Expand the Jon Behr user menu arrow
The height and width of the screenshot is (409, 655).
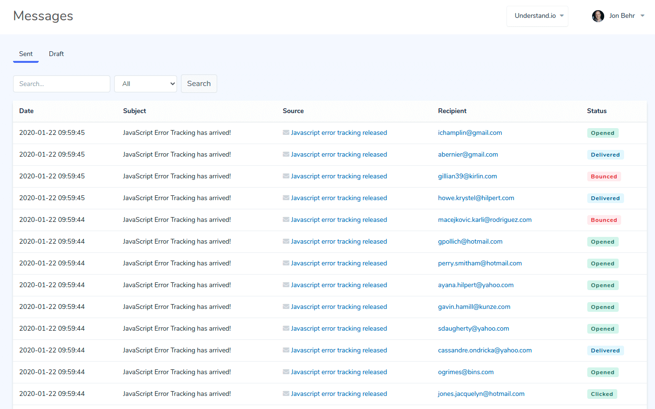click(x=642, y=16)
